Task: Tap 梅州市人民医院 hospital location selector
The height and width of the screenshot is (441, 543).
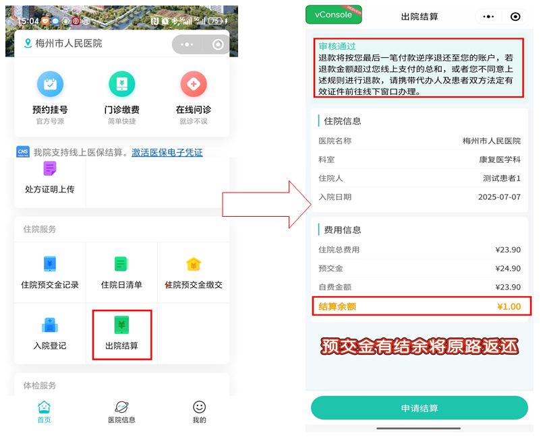Action: click(x=63, y=44)
